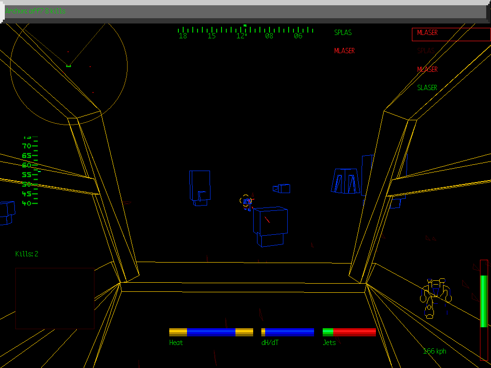Click the red minimap square
Viewport: 491px width, 368px height.
click(55, 297)
